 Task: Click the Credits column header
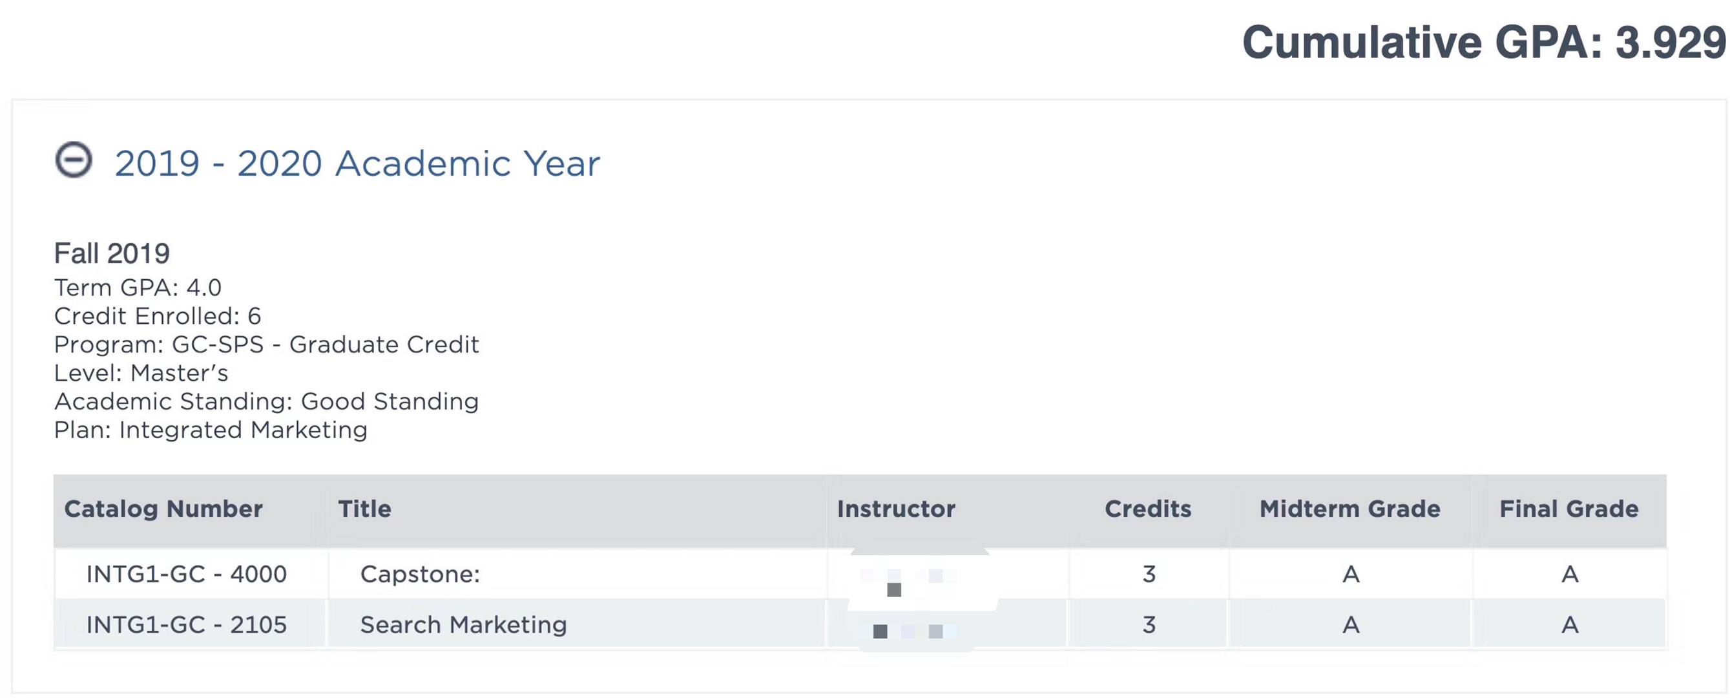point(1148,509)
